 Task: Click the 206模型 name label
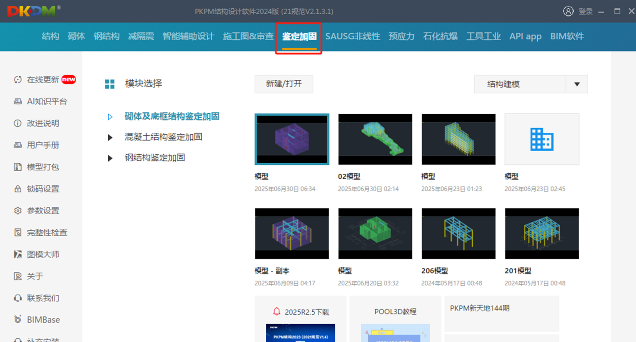click(435, 271)
